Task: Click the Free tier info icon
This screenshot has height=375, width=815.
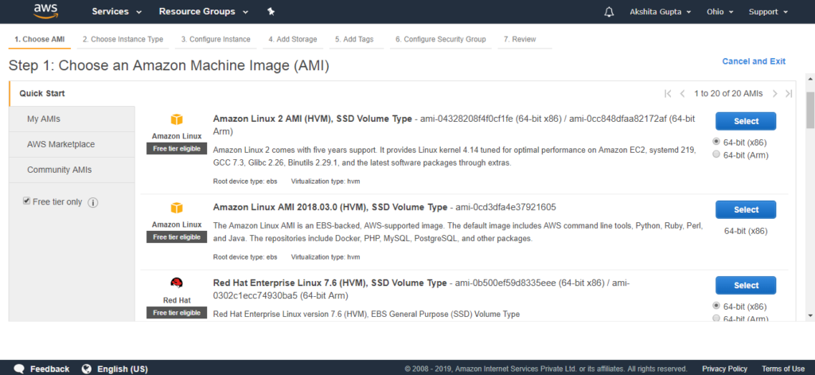Action: point(93,202)
